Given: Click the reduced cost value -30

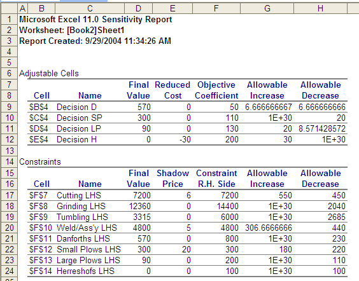Looking at the screenshot, I should [185, 139].
